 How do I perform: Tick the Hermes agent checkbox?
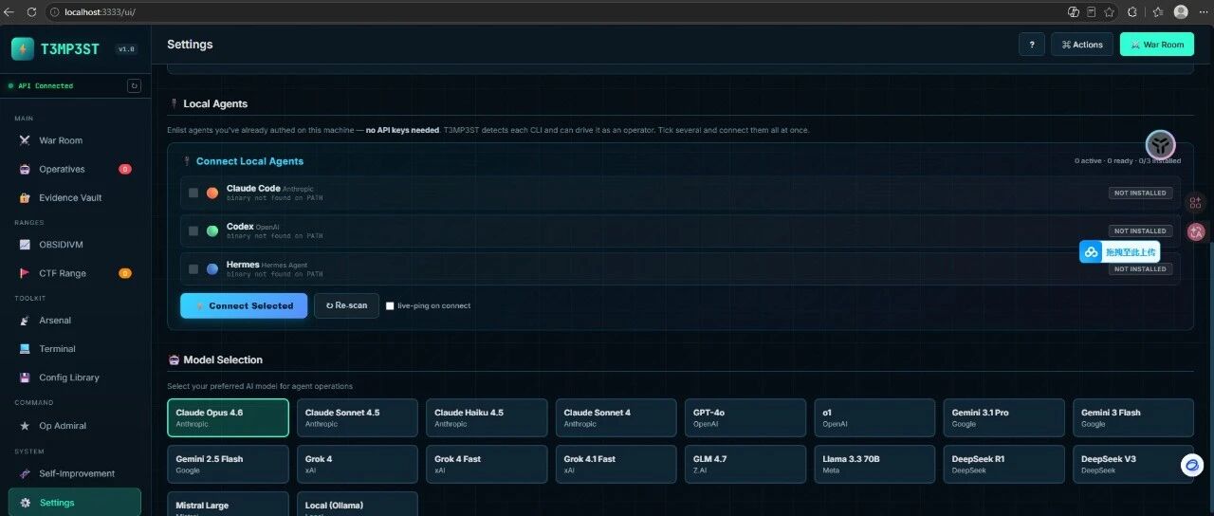click(193, 268)
